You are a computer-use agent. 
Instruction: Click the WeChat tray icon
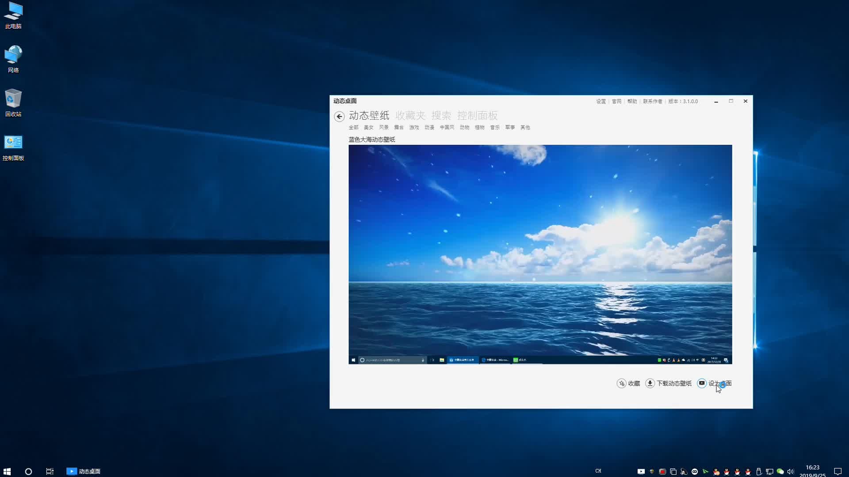point(780,471)
